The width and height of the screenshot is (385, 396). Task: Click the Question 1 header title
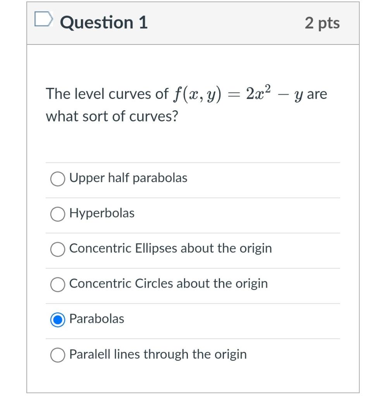tap(104, 22)
